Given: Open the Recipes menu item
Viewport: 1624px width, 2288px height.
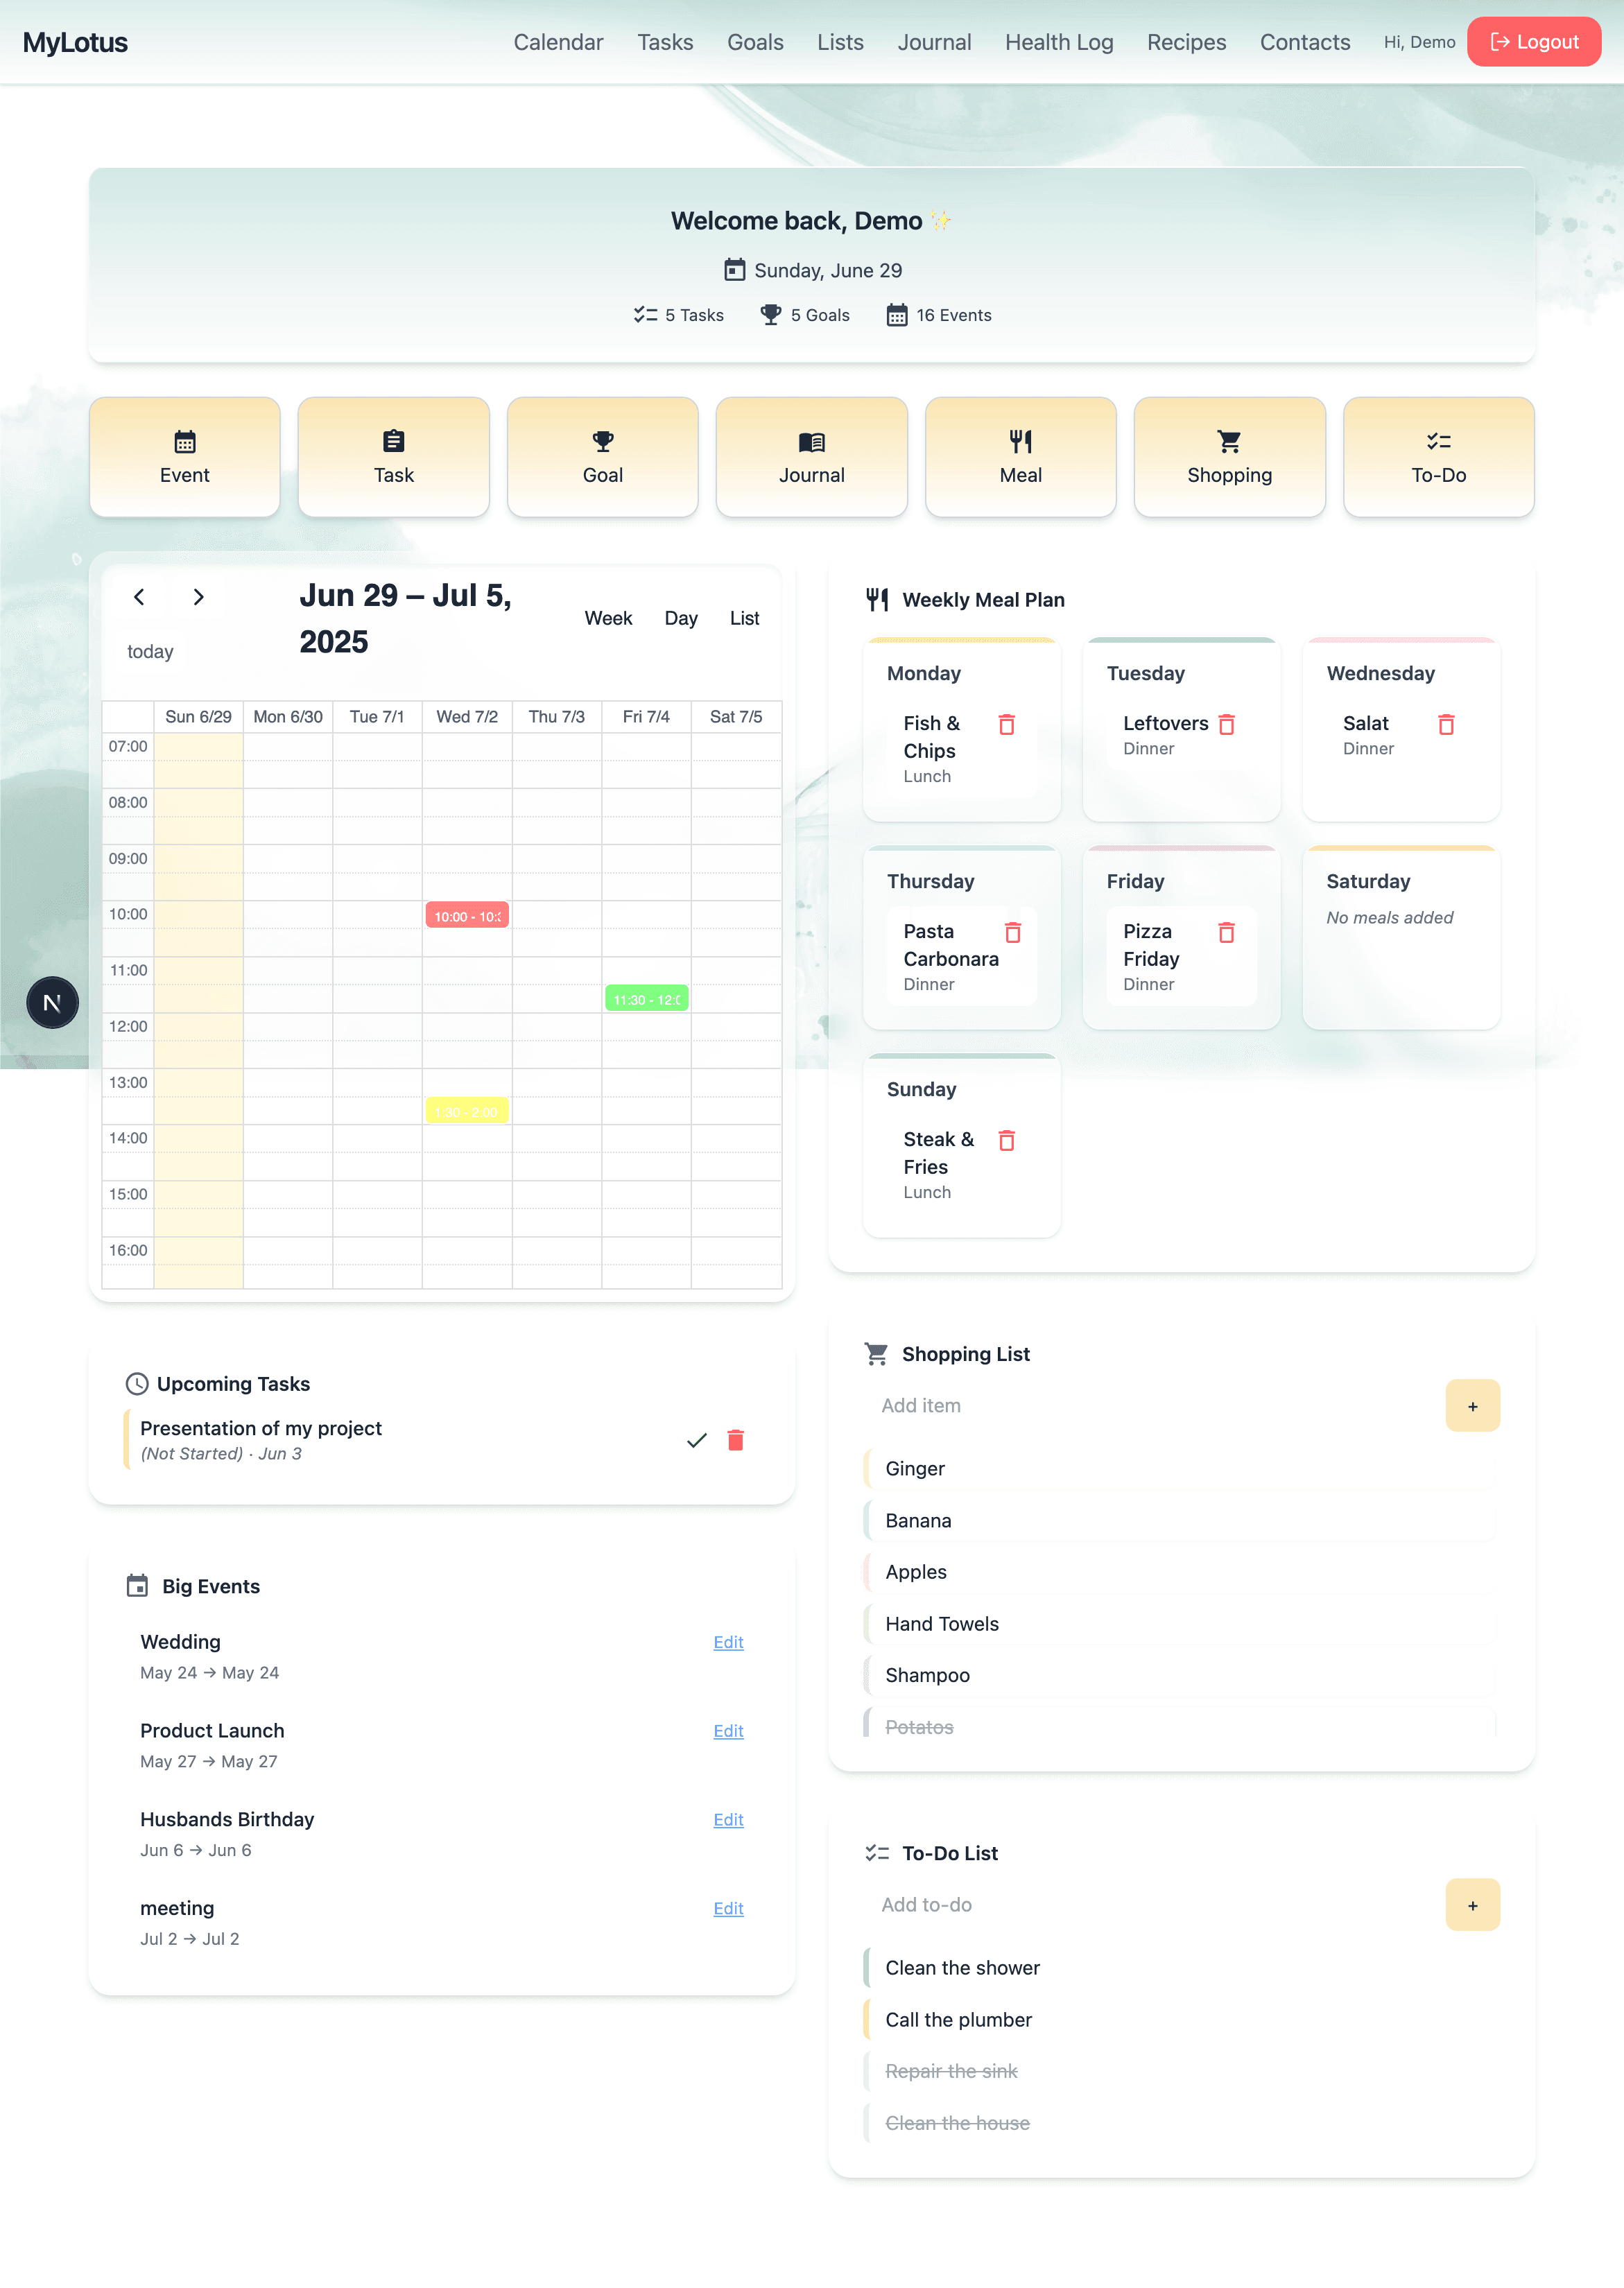Looking at the screenshot, I should (1186, 42).
